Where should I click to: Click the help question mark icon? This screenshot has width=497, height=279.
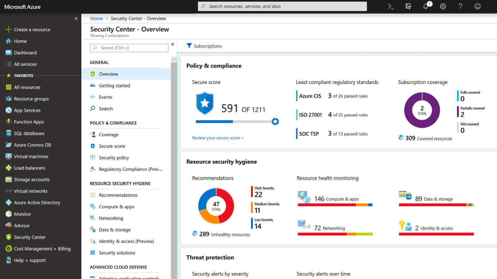coord(460,7)
